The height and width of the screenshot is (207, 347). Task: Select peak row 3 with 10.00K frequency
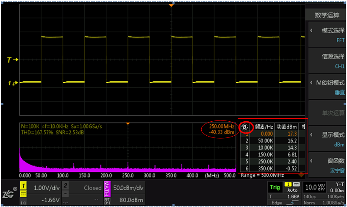273,148
